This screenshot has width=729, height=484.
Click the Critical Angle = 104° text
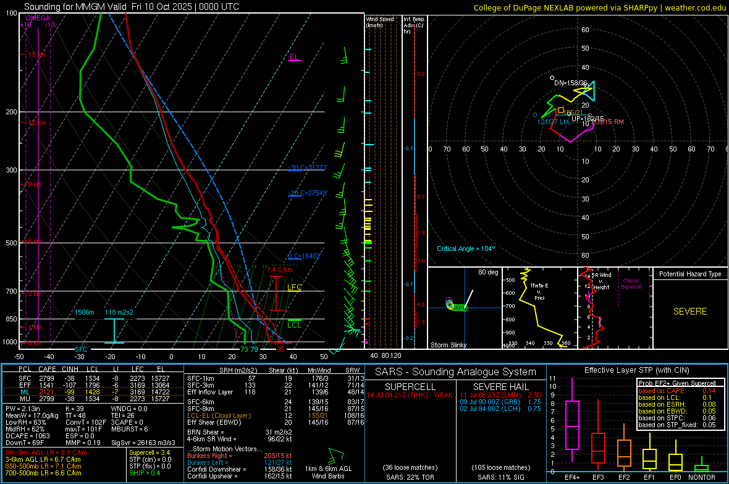click(x=466, y=248)
